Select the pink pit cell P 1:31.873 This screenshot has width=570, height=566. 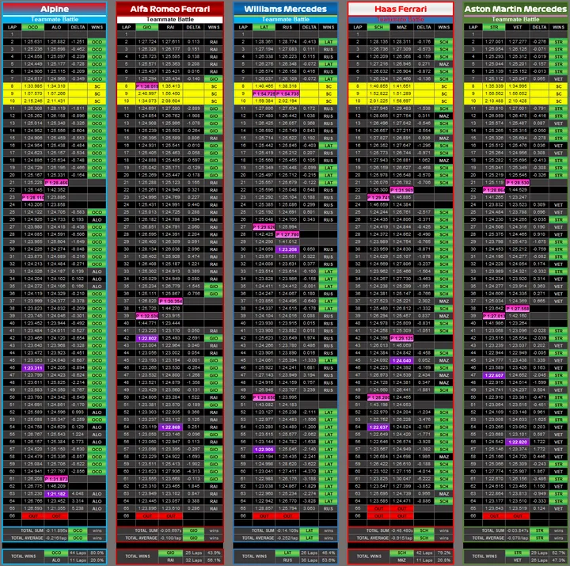point(56,479)
